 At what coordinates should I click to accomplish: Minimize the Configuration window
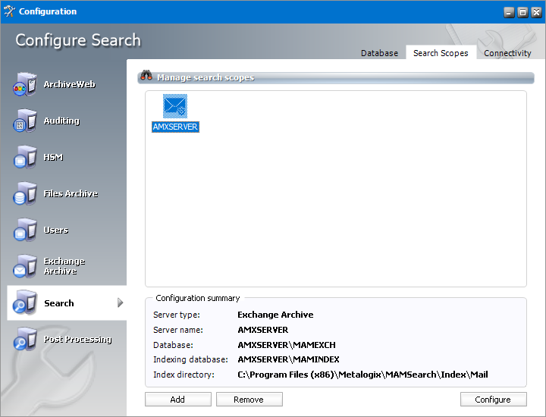coord(509,13)
